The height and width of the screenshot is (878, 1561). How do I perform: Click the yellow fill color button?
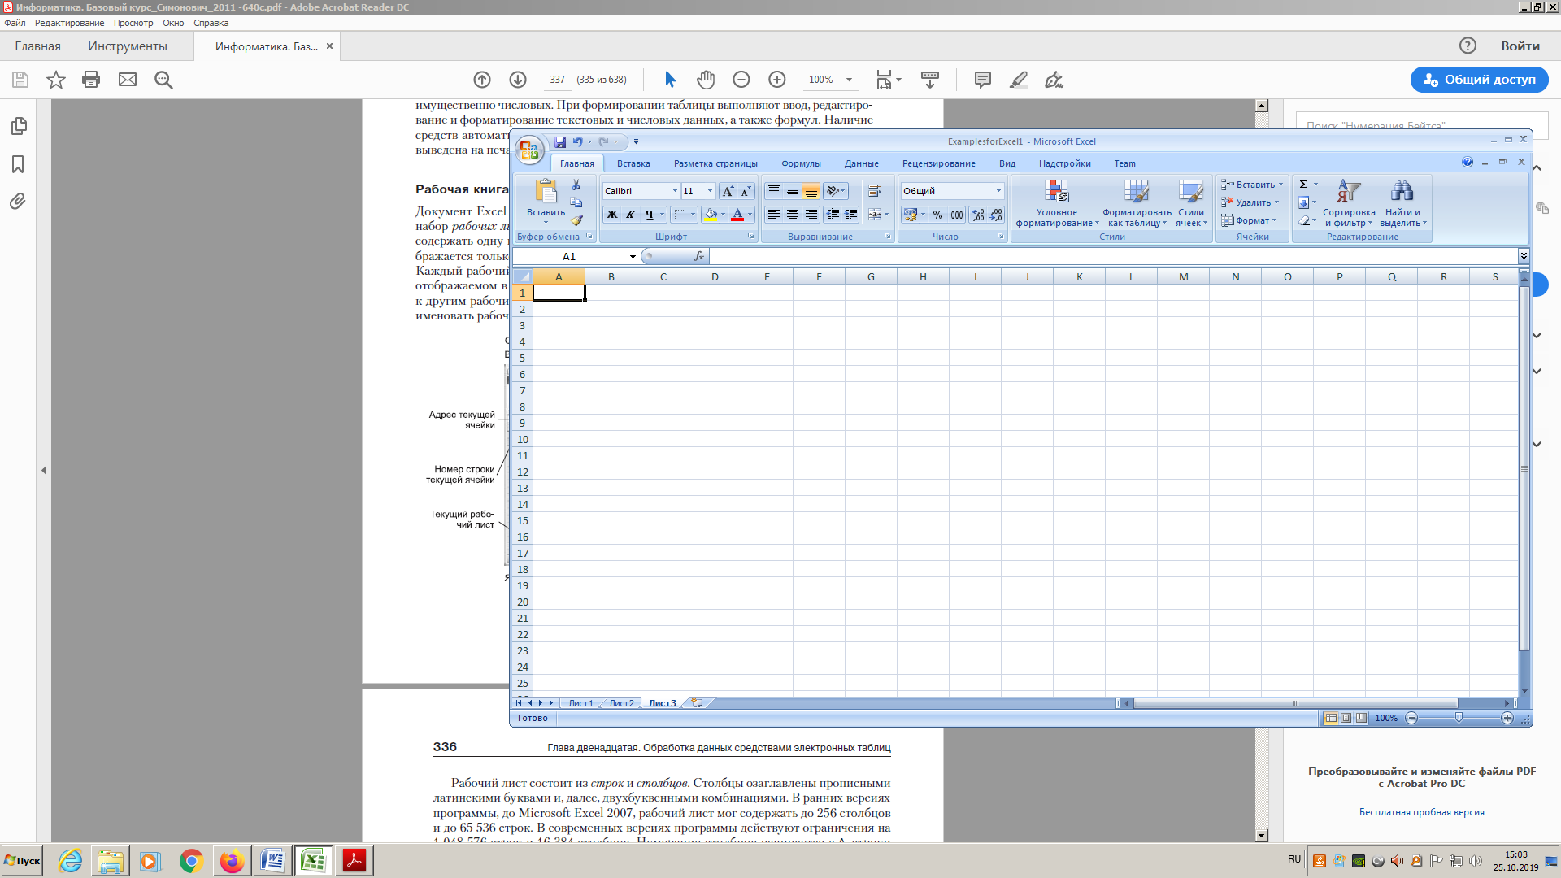711,215
